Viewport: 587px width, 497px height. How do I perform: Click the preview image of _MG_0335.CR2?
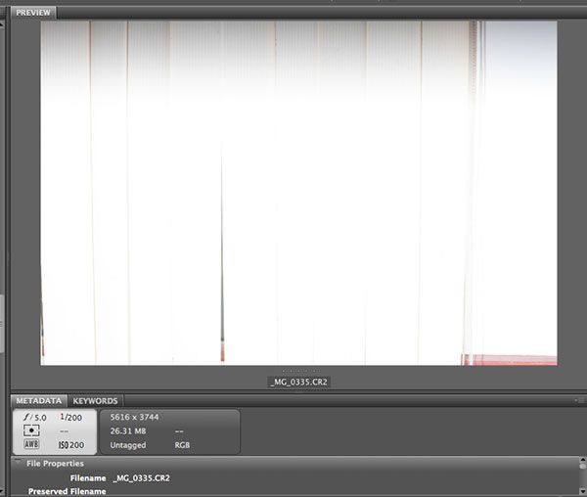(x=298, y=193)
